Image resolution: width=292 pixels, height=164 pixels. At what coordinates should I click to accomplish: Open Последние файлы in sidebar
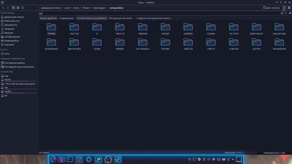tap(19, 63)
